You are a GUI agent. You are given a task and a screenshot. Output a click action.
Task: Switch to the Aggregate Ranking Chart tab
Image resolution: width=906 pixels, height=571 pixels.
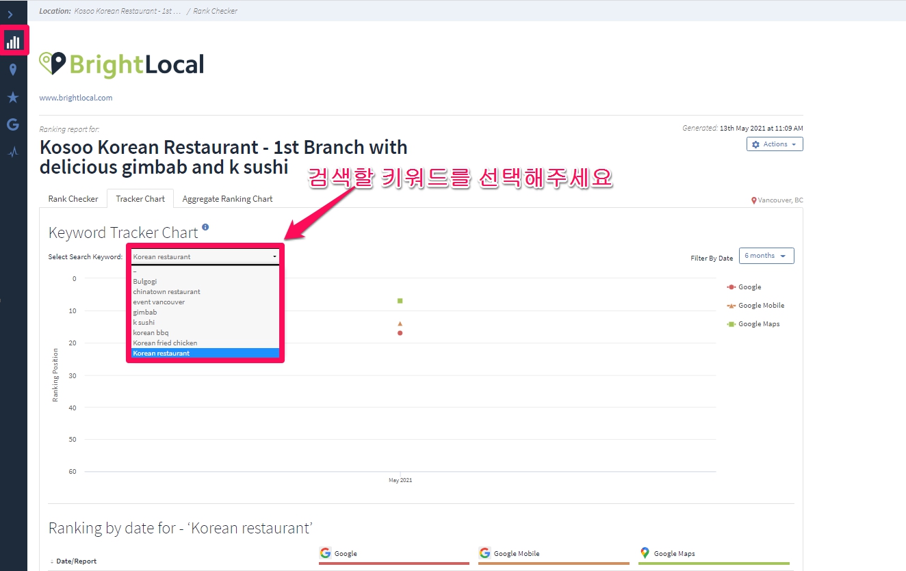(x=227, y=199)
